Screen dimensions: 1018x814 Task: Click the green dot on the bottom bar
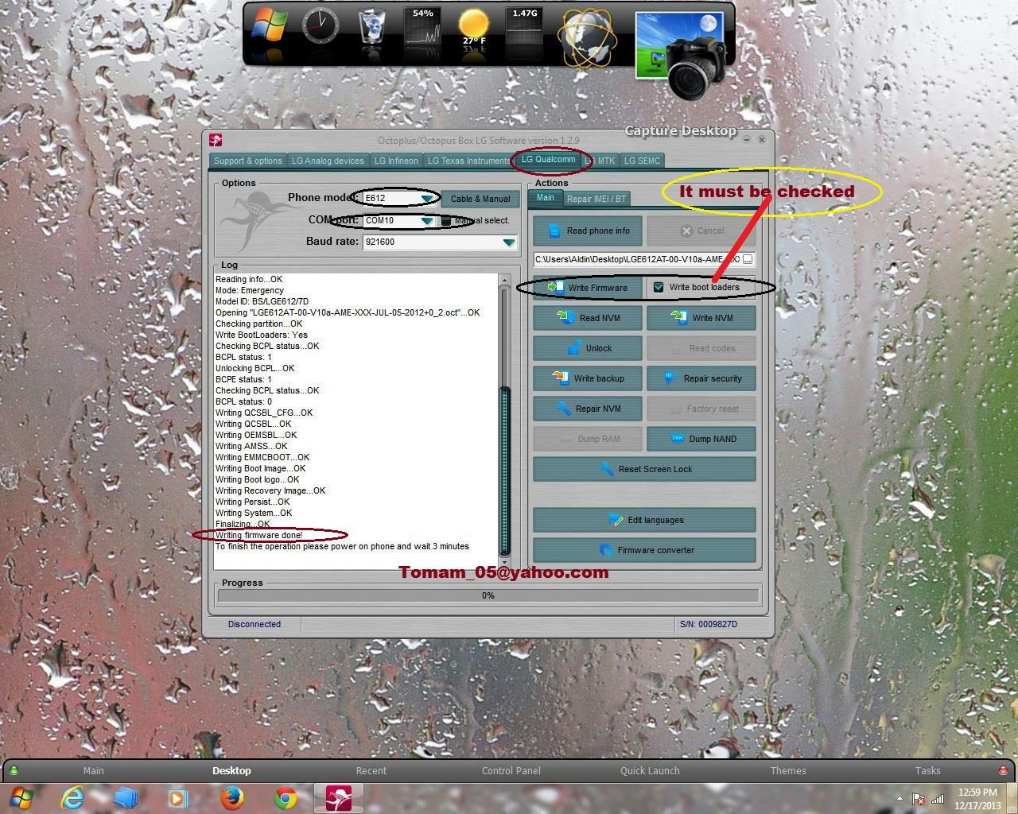coord(14,770)
